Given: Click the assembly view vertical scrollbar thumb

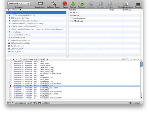Looking at the screenshot, I should tap(141, 64).
